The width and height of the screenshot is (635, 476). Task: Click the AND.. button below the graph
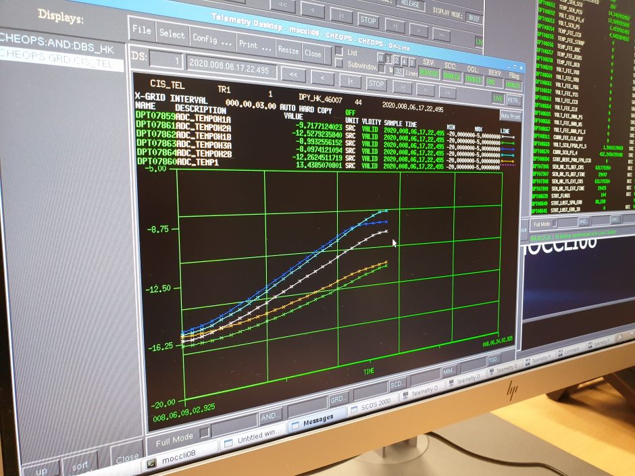pyautogui.click(x=270, y=416)
